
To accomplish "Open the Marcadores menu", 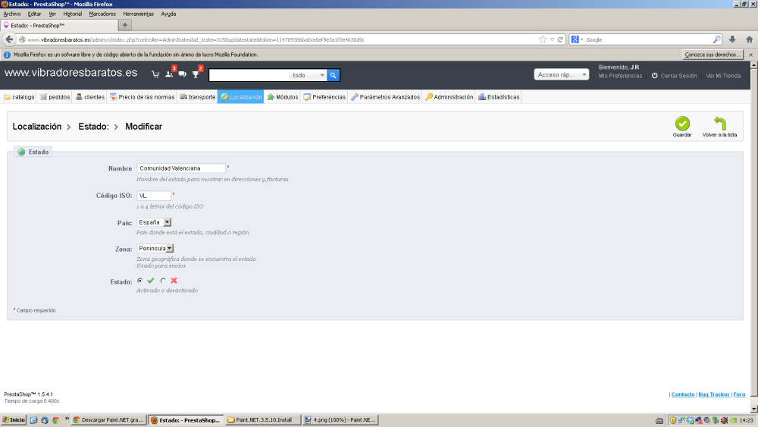I will [x=102, y=14].
